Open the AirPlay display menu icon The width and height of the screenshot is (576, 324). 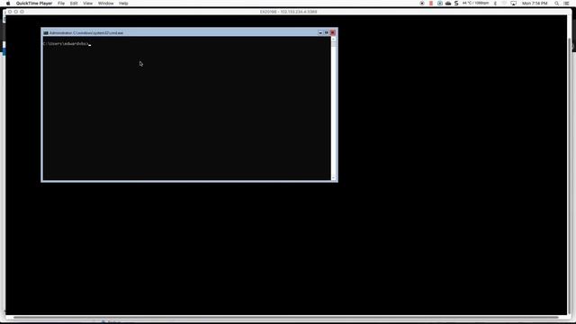(514, 4)
